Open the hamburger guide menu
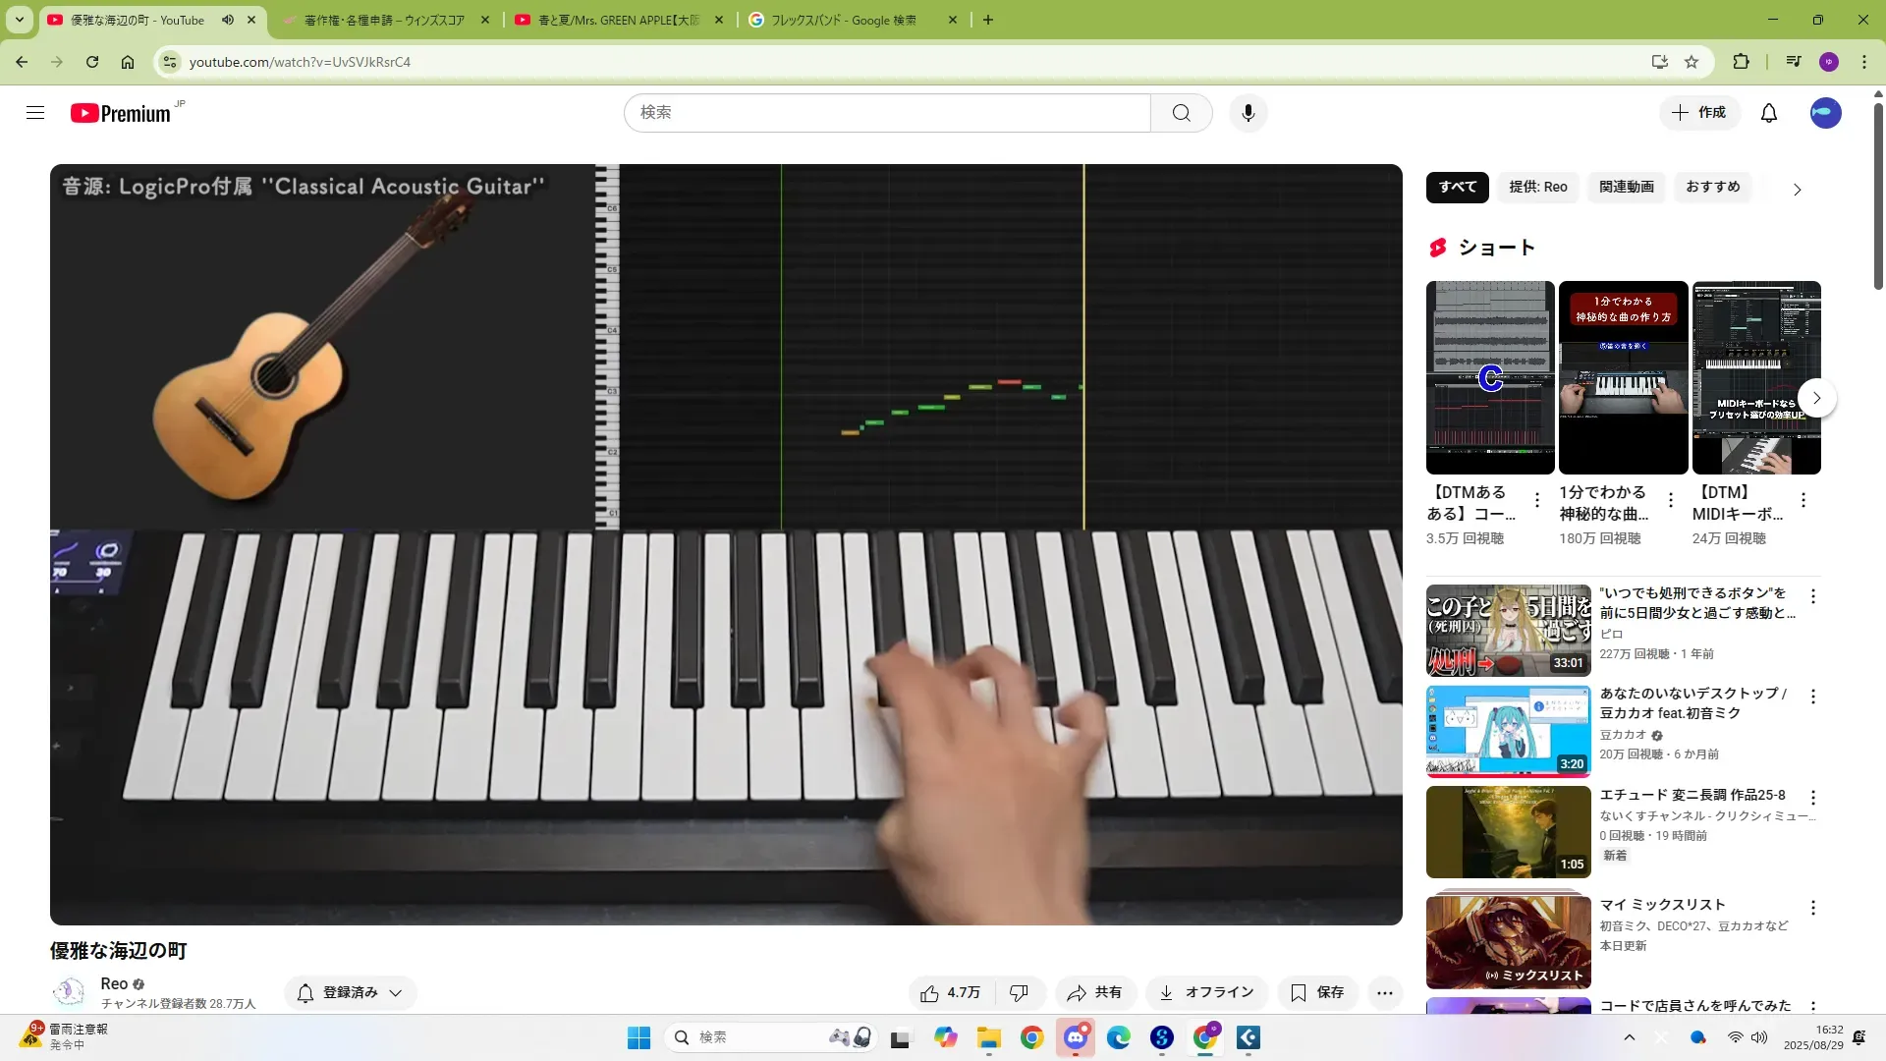 (x=35, y=113)
